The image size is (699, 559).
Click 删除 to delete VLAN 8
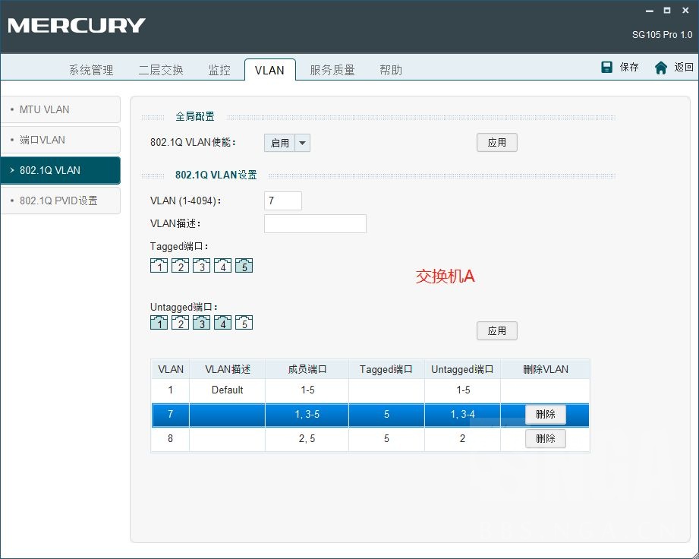click(x=546, y=439)
